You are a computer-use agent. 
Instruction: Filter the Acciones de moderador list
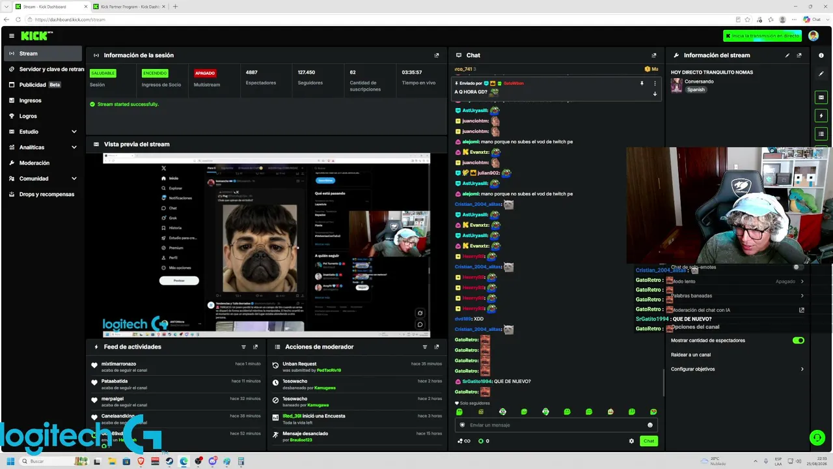[x=425, y=347]
